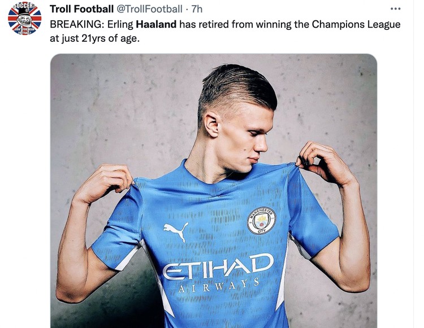
Task: Open the three-dot more options menu
Action: (395, 9)
